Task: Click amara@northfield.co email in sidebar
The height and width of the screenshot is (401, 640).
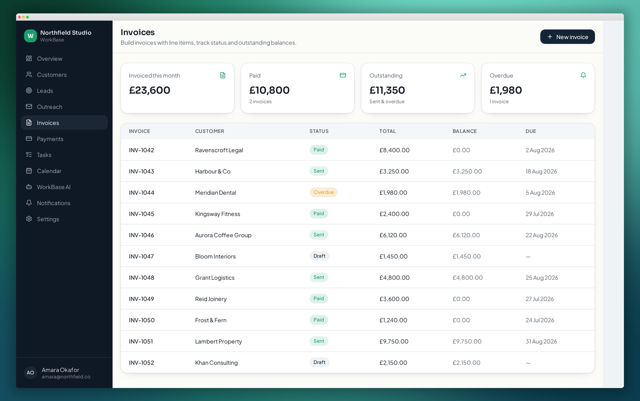Action: click(66, 377)
